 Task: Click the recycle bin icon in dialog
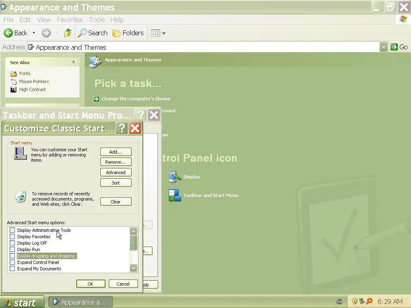[x=20, y=197]
